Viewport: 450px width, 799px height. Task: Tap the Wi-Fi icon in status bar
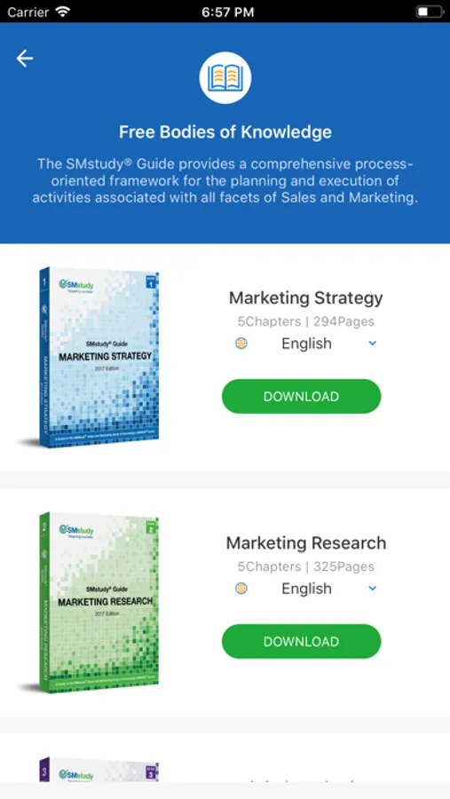tap(63, 12)
